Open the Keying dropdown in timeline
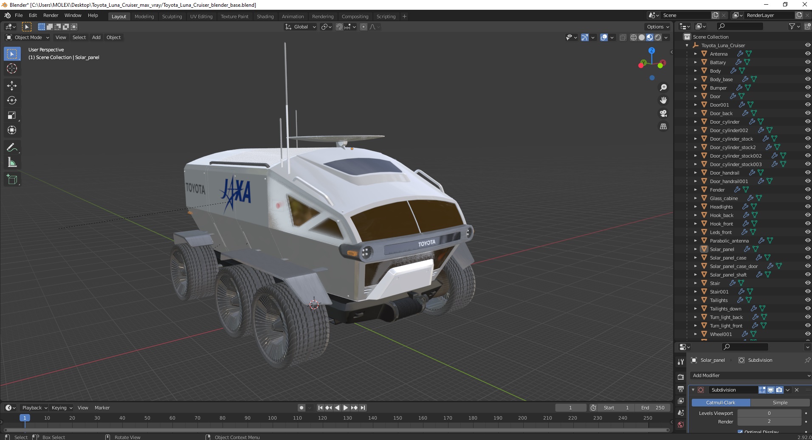 click(62, 408)
